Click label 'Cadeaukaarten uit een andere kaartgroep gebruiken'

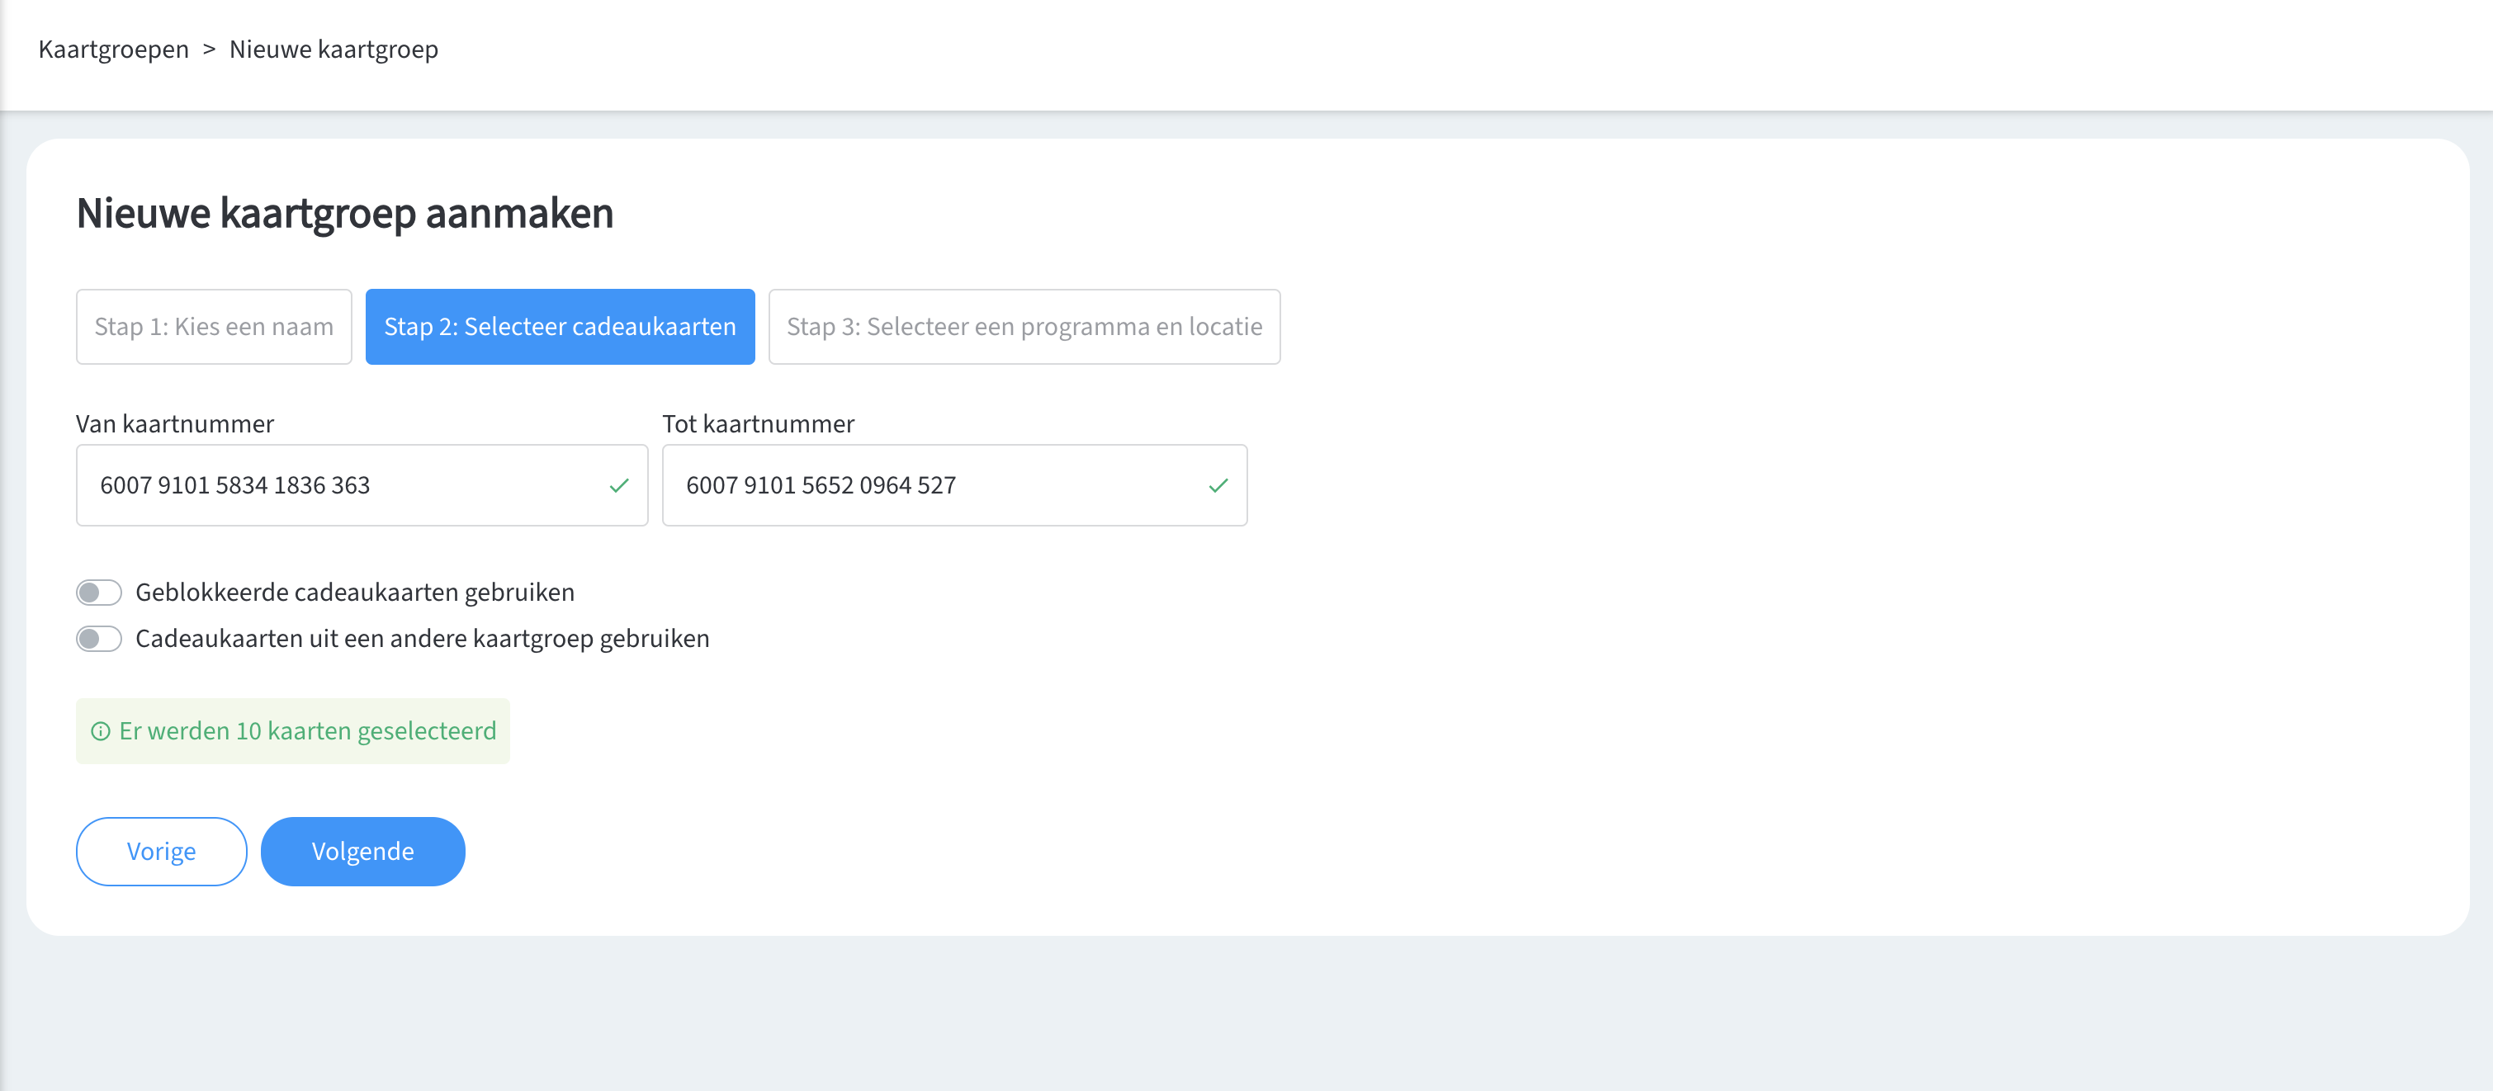point(422,640)
